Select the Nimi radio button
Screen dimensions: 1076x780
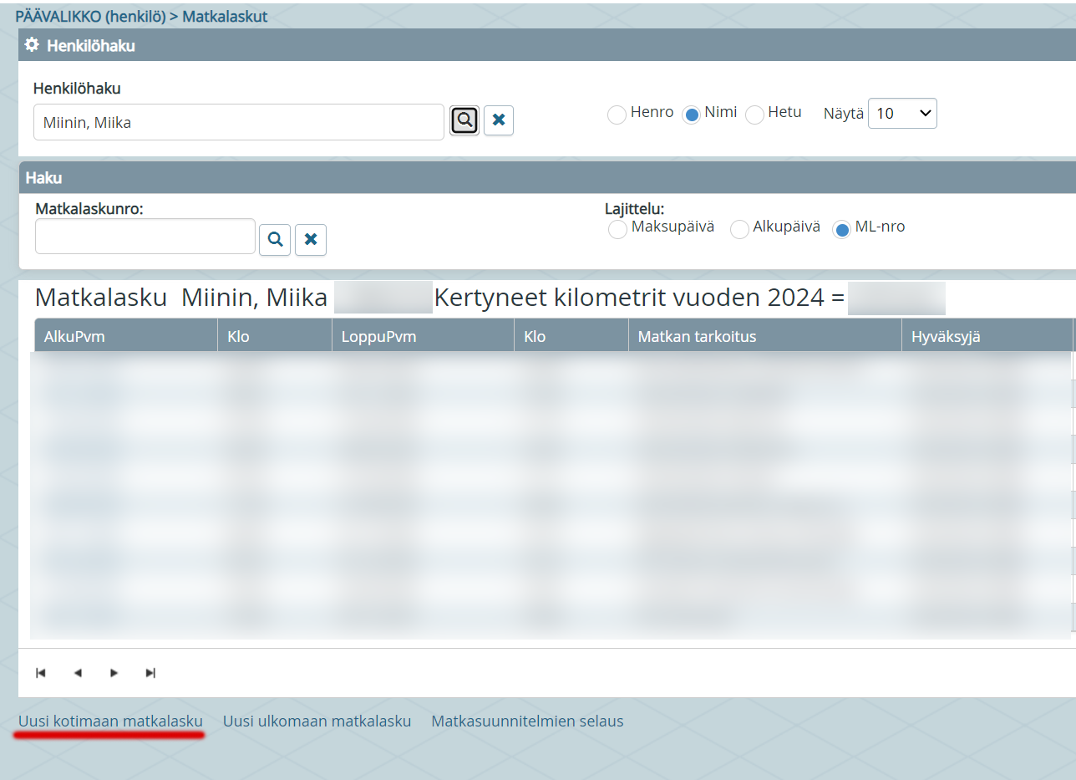(x=691, y=115)
